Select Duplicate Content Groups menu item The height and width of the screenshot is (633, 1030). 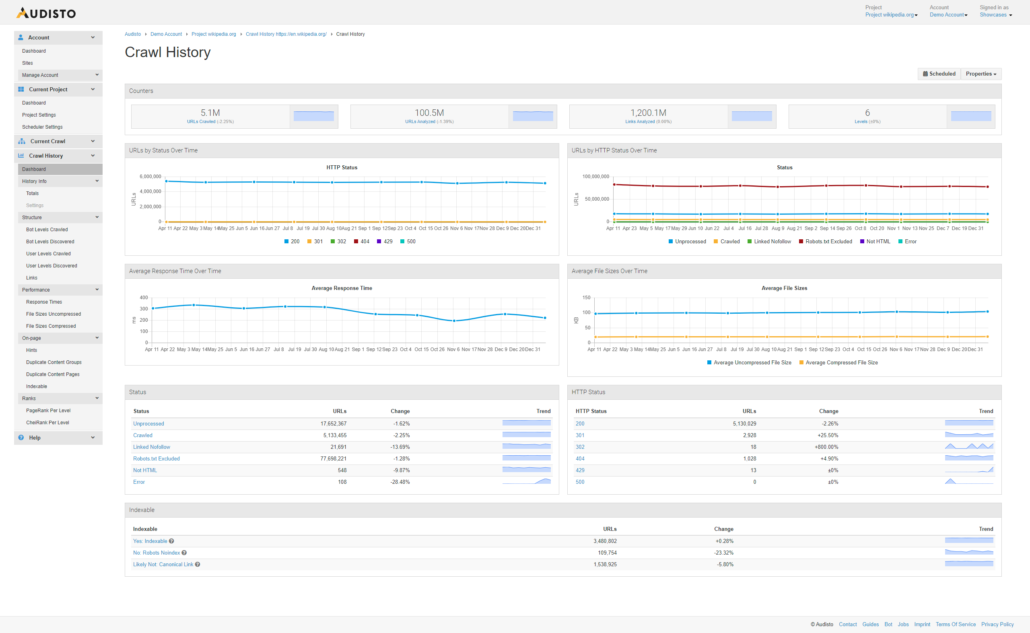pyautogui.click(x=54, y=362)
